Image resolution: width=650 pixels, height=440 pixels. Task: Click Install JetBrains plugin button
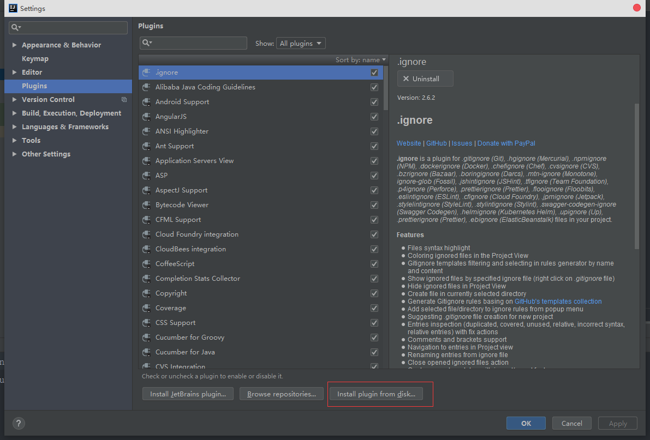coord(188,394)
